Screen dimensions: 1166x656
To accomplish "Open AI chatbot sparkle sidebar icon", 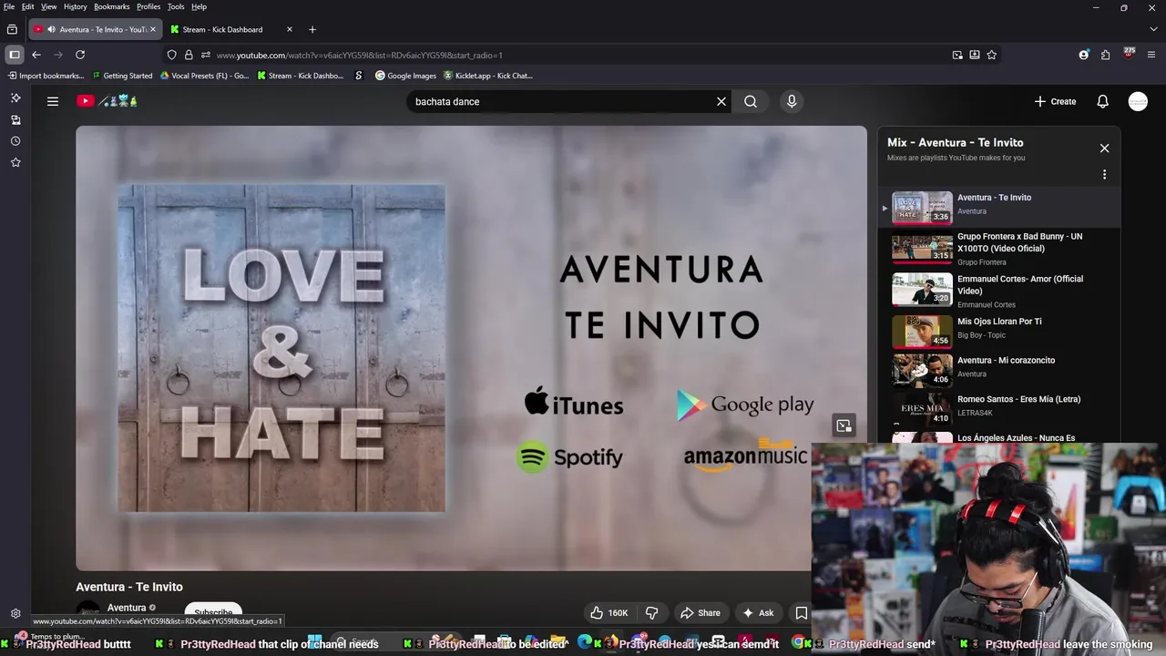I will [x=15, y=97].
